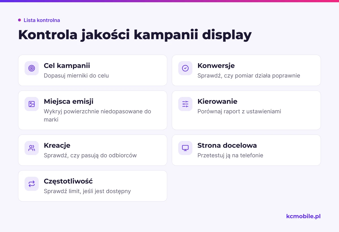Click 'Sprawdź, czy pomiar działa poprawnie' text
Viewport: 339px width, 232px height.
(x=249, y=76)
